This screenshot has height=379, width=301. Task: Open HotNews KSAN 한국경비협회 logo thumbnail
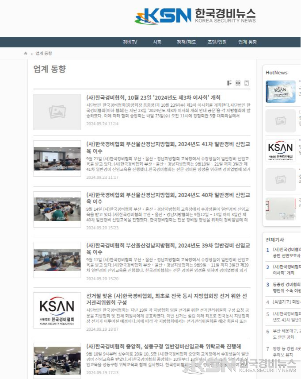point(281,151)
